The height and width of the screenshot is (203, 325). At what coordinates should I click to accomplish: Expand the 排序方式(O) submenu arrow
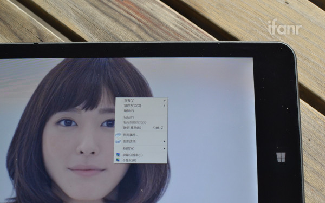[165, 106]
